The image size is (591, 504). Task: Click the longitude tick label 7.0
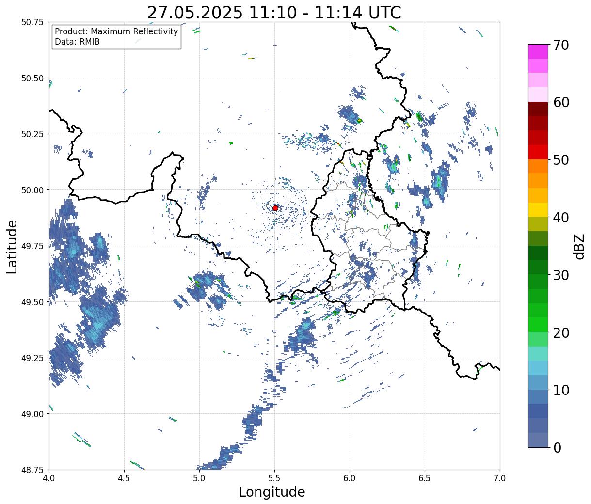click(x=500, y=478)
